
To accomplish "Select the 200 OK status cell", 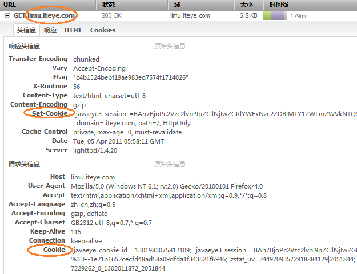I will pyautogui.click(x=111, y=15).
